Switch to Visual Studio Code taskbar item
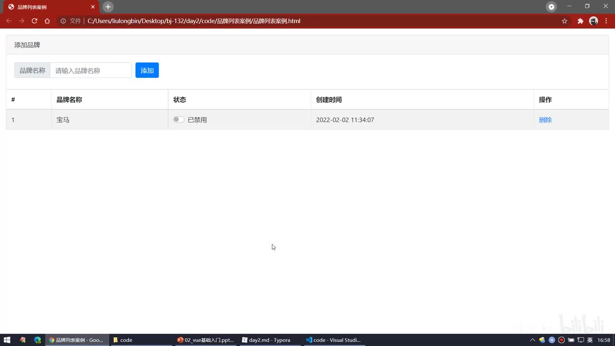 tap(333, 340)
